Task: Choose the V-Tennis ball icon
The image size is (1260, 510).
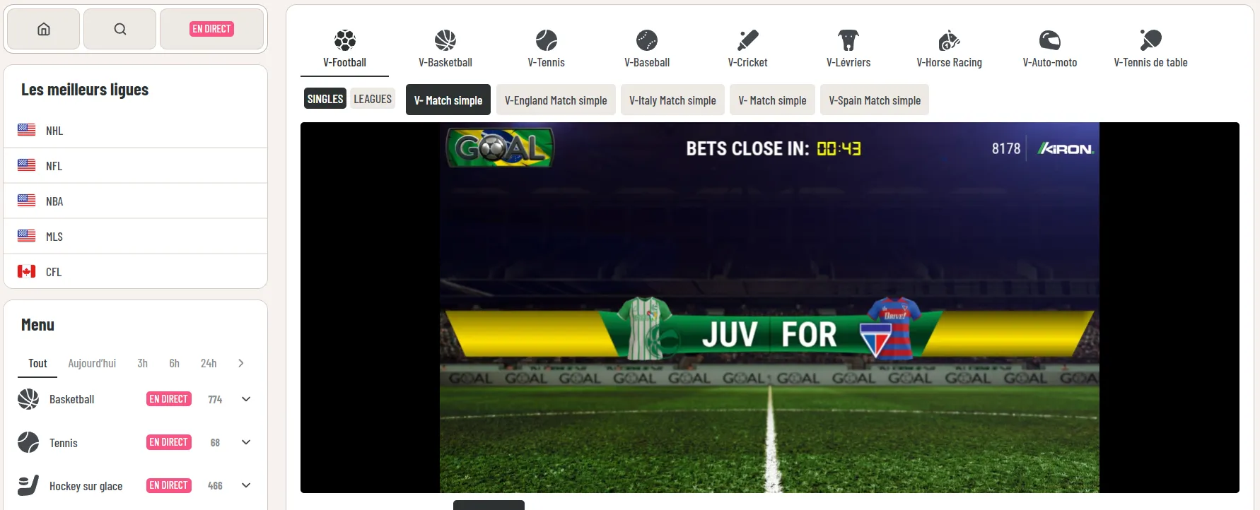Action: 547,40
